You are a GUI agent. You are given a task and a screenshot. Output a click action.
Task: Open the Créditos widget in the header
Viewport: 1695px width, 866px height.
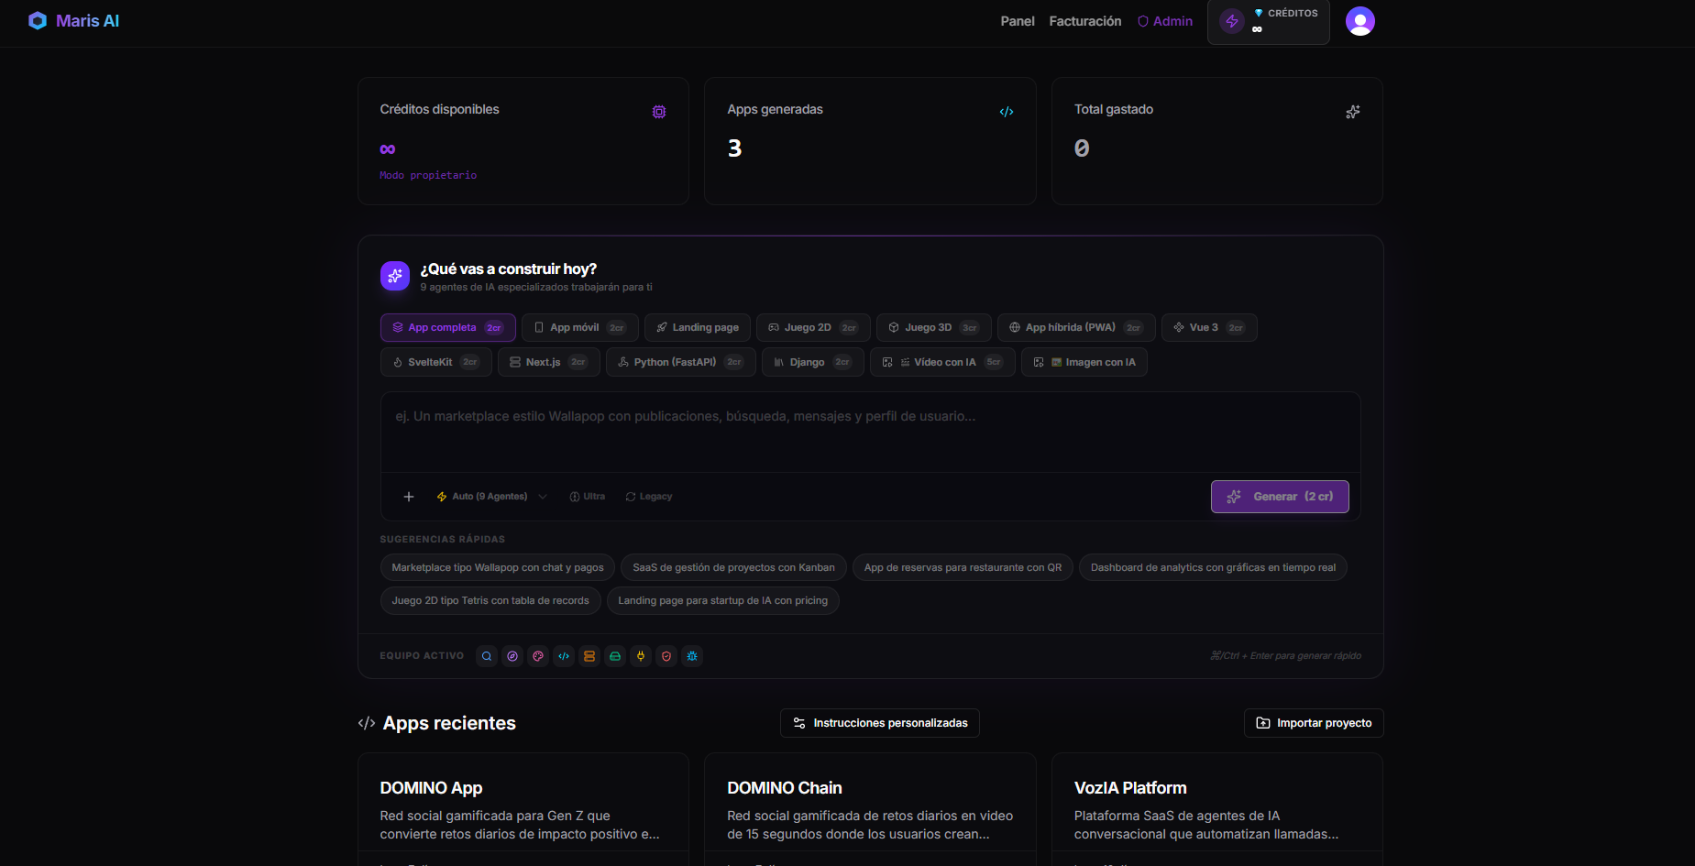coord(1269,22)
